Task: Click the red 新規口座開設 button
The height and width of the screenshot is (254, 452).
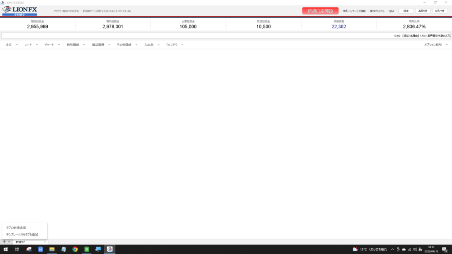Action: coord(320,11)
